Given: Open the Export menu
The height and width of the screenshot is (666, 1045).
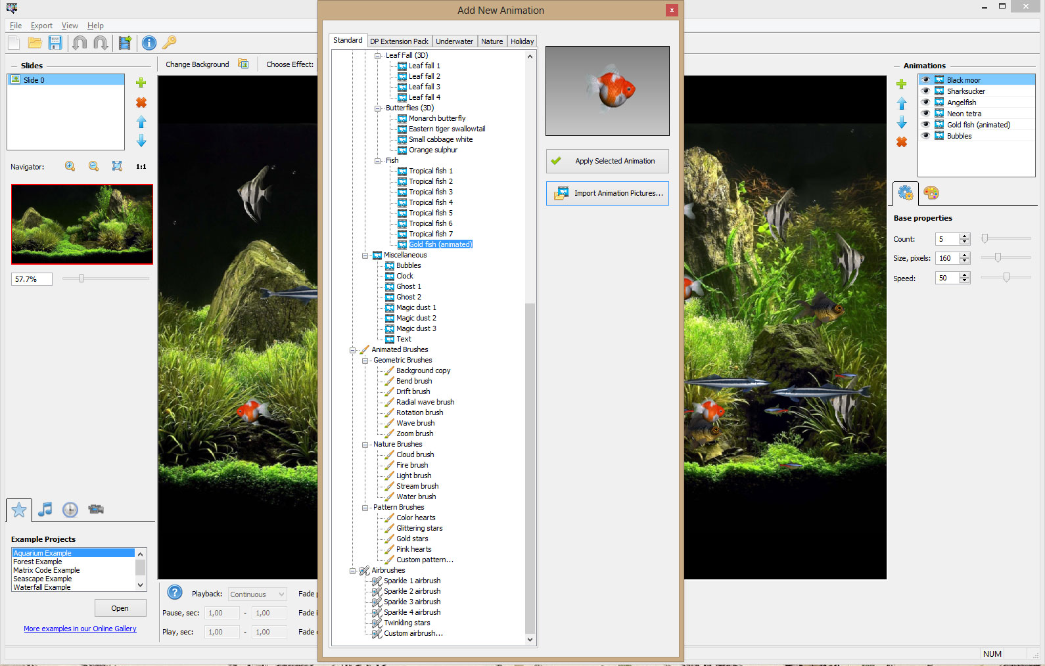Looking at the screenshot, I should [41, 26].
